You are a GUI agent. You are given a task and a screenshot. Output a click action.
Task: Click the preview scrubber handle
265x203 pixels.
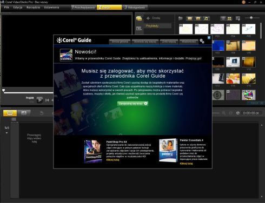click(x=4, y=90)
